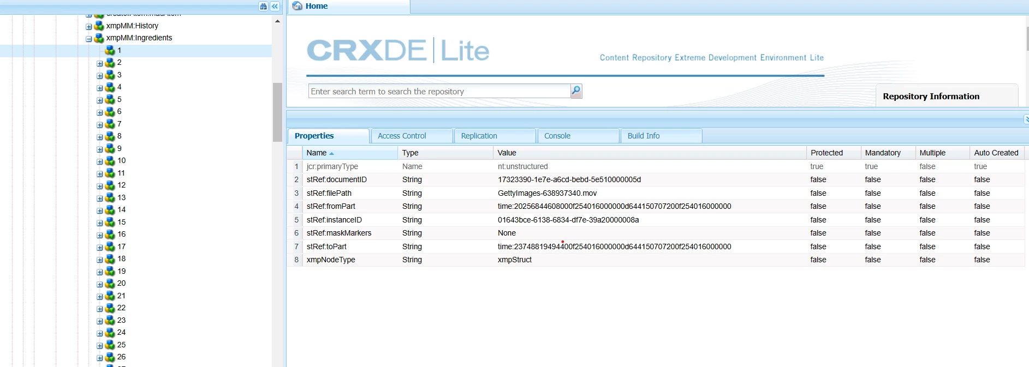Collapse the xmpMM:Ingredients node
This screenshot has height=367, width=1029.
88,39
